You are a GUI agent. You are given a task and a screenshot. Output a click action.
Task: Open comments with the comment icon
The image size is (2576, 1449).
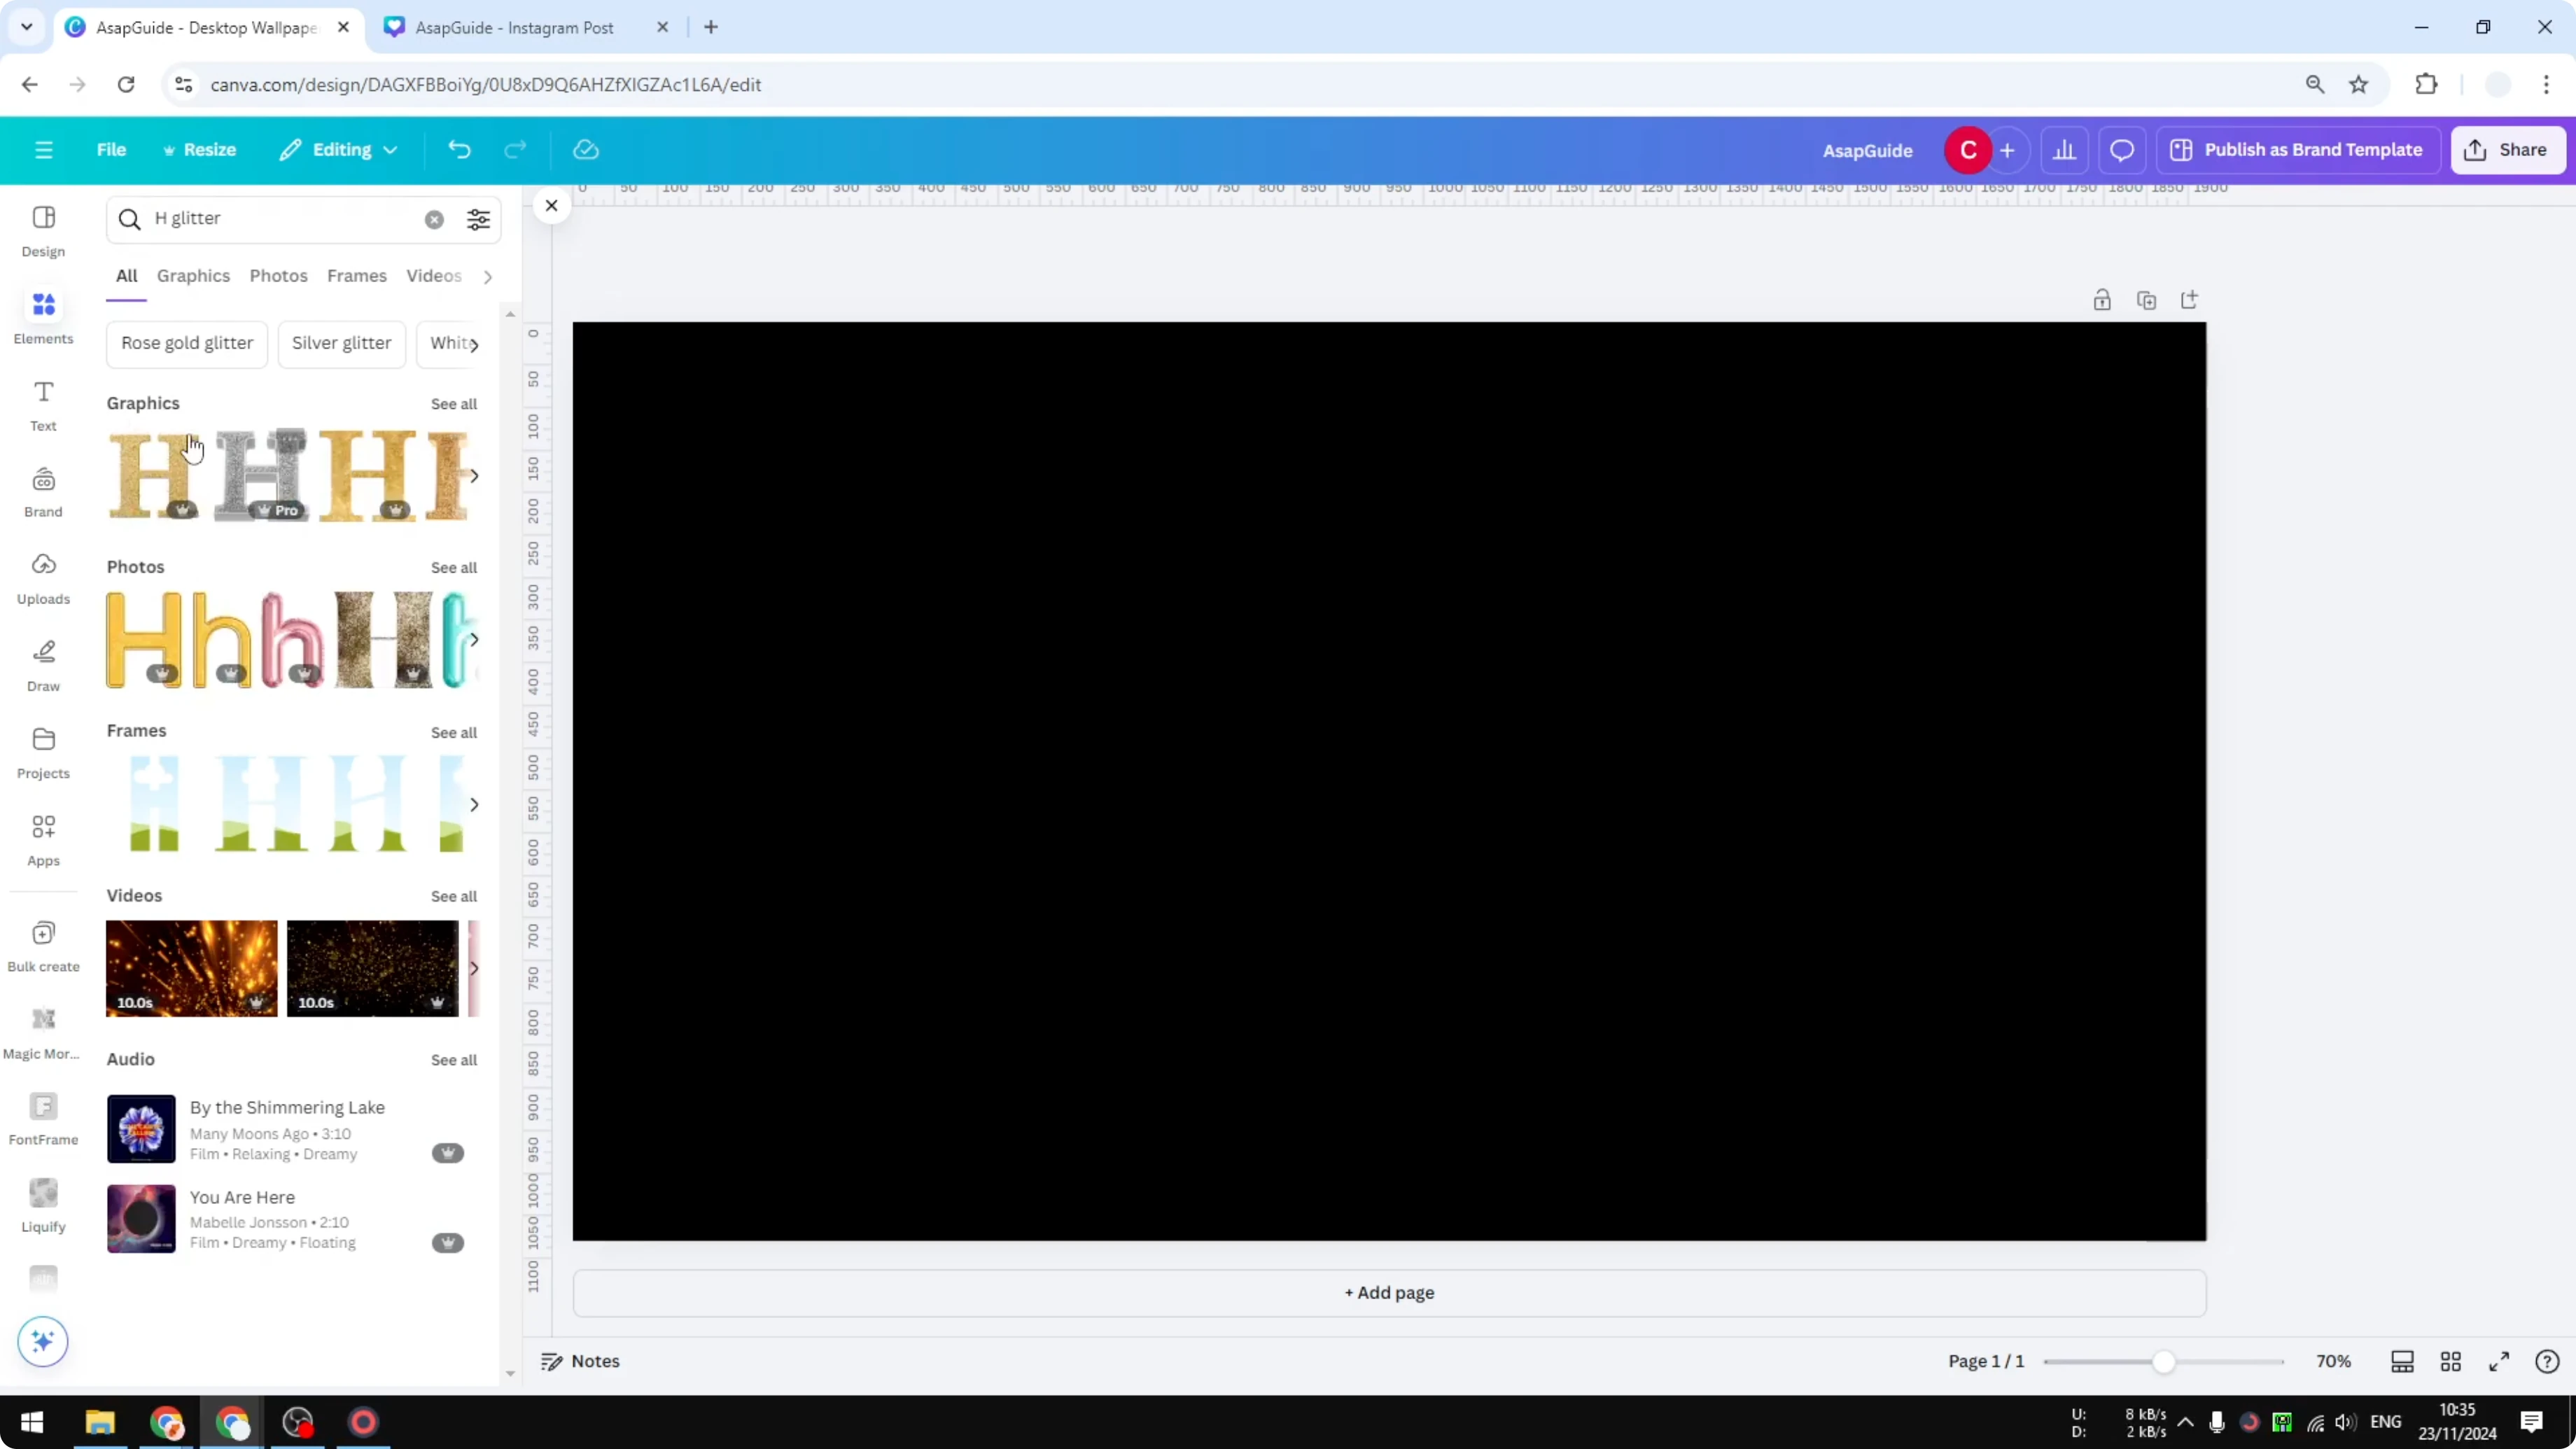point(2122,149)
